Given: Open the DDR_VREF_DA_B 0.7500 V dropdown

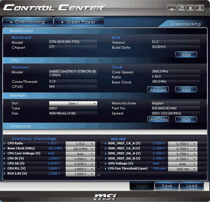Looking at the screenshot, I should 183,159.
